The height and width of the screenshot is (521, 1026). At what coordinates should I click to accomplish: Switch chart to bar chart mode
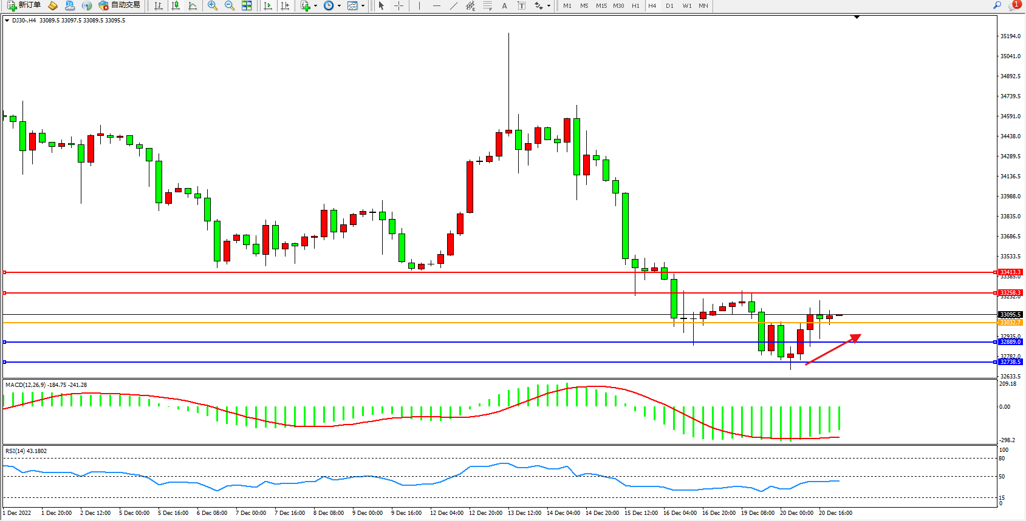pyautogui.click(x=159, y=5)
